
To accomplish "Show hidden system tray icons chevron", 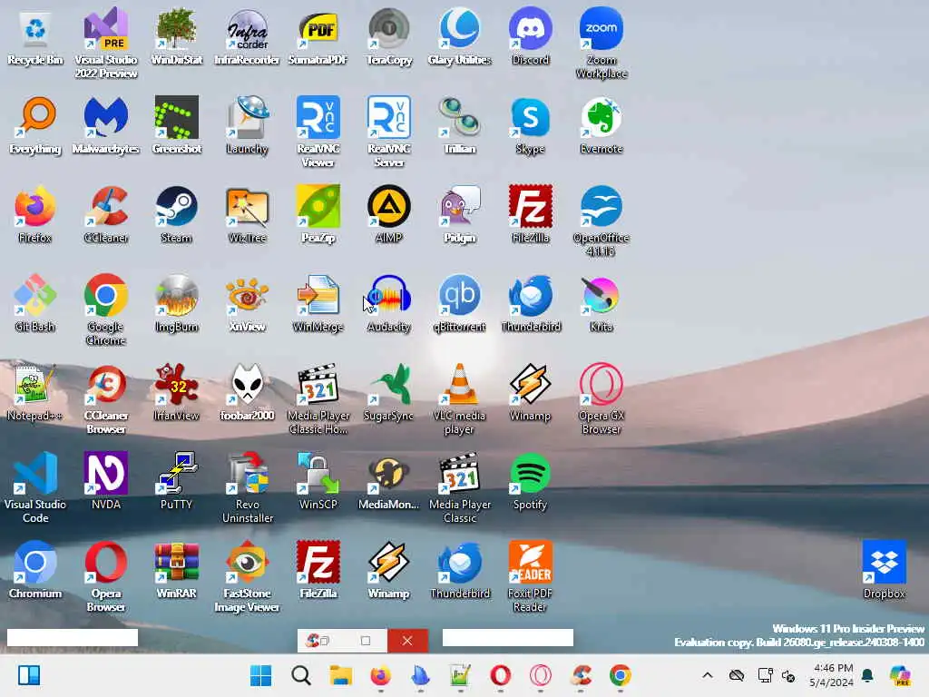I will coord(708,675).
